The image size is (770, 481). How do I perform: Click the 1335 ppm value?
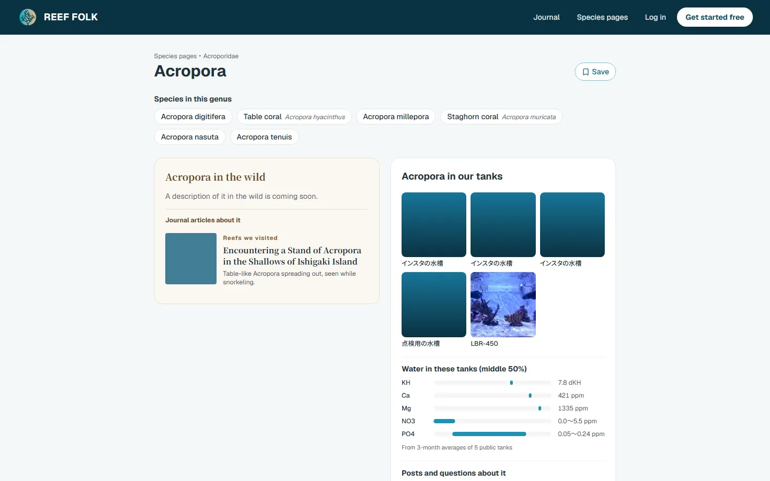point(573,408)
